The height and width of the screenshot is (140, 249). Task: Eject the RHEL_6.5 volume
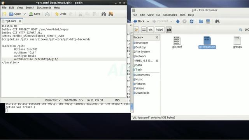pos(157,61)
